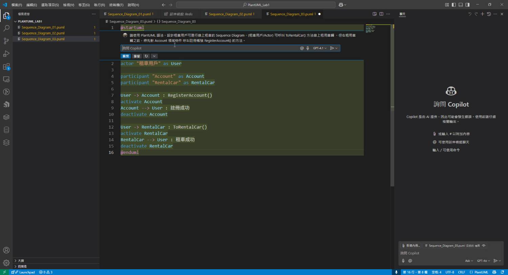Click the microphone icon in status bar
The width and height of the screenshot is (508, 275).
[396, 272]
